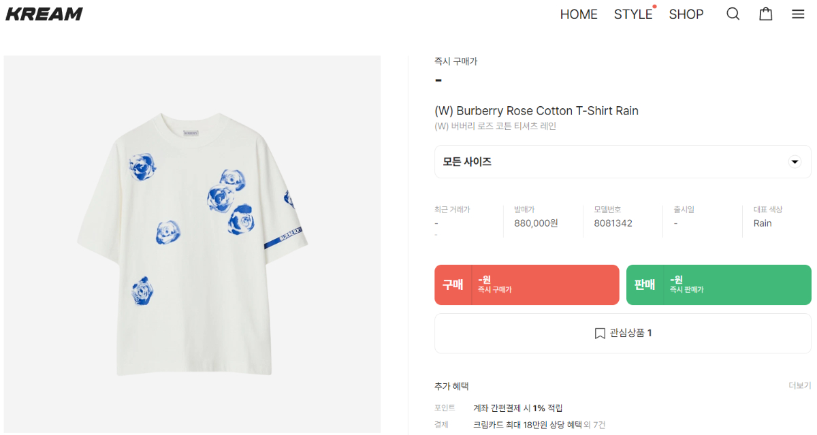This screenshot has height=435, width=817.
Task: Open the STYLE menu
Action: coord(633,14)
